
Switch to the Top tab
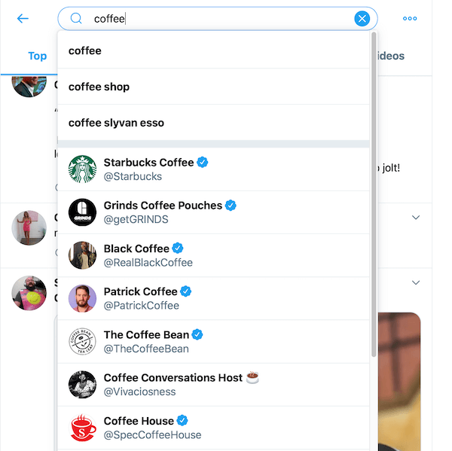coord(37,56)
